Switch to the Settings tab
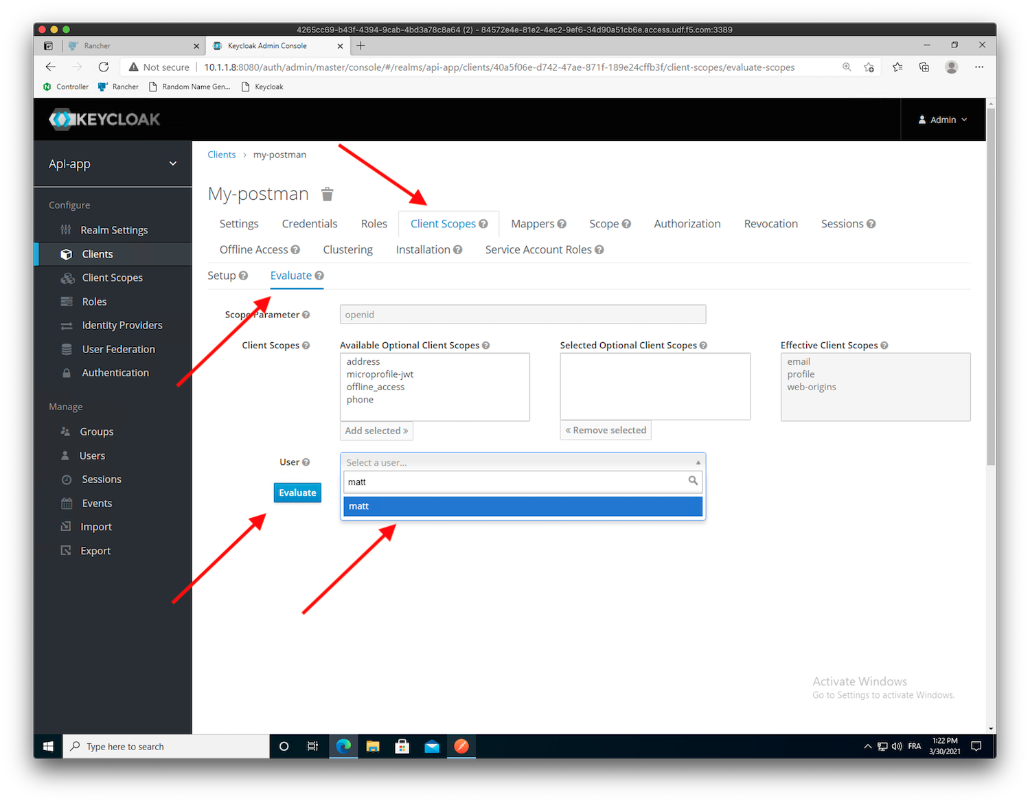This screenshot has width=1030, height=803. [239, 224]
